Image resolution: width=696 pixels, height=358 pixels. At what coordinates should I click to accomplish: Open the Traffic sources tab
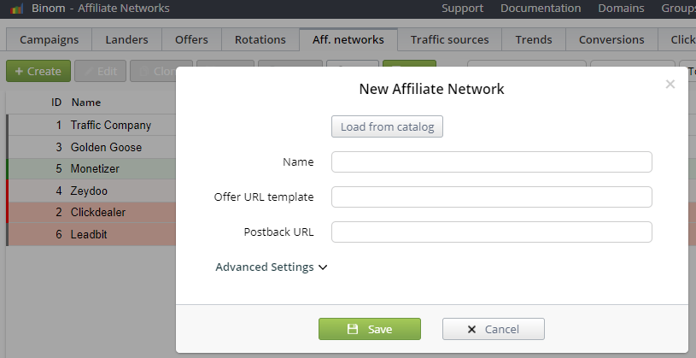450,39
